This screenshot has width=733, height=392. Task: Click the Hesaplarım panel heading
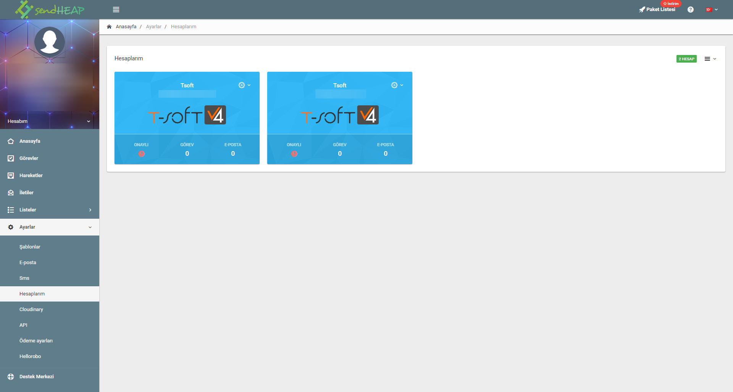tap(129, 58)
